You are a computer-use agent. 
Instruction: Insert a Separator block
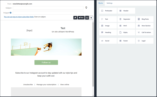click(x=126, y=19)
